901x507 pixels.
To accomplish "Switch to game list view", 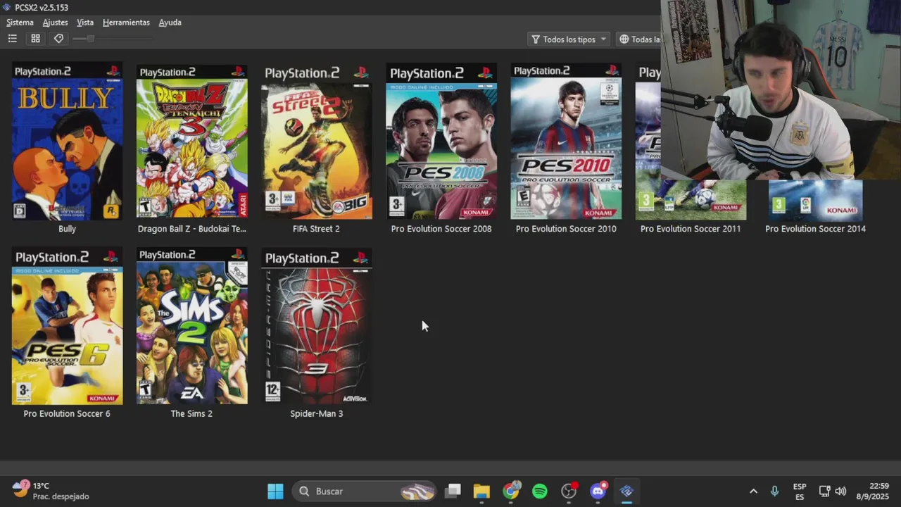I will (x=13, y=39).
